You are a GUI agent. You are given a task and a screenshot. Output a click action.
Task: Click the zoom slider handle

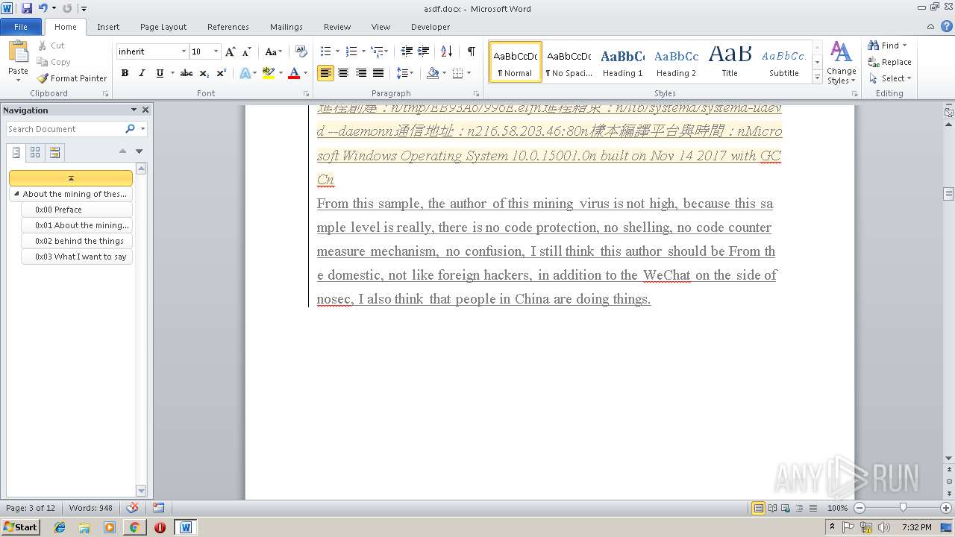903,508
